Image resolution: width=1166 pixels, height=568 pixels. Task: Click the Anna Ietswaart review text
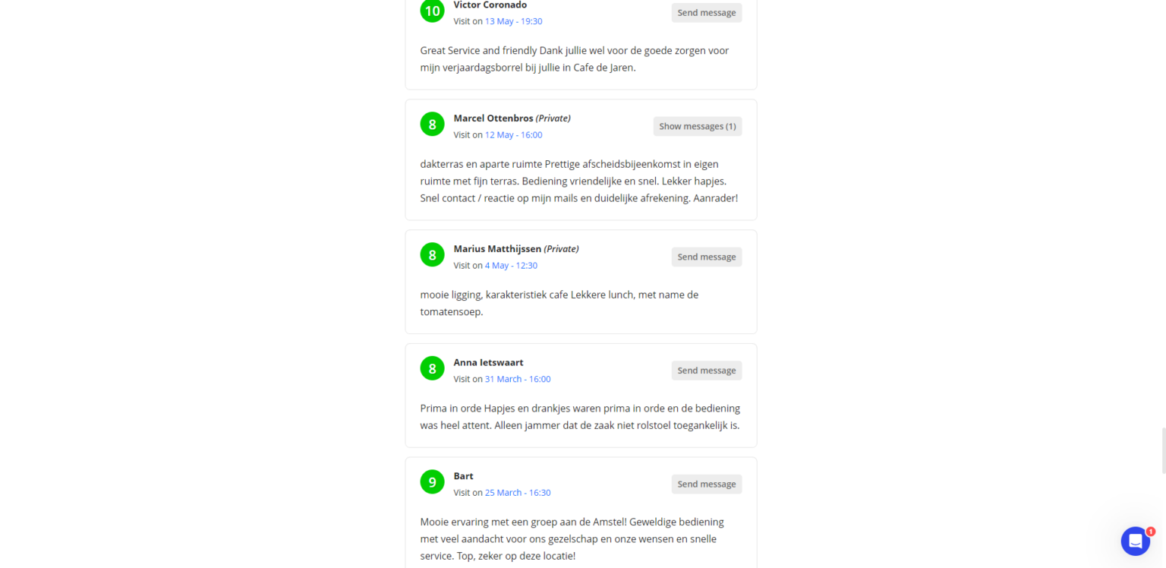click(x=580, y=417)
